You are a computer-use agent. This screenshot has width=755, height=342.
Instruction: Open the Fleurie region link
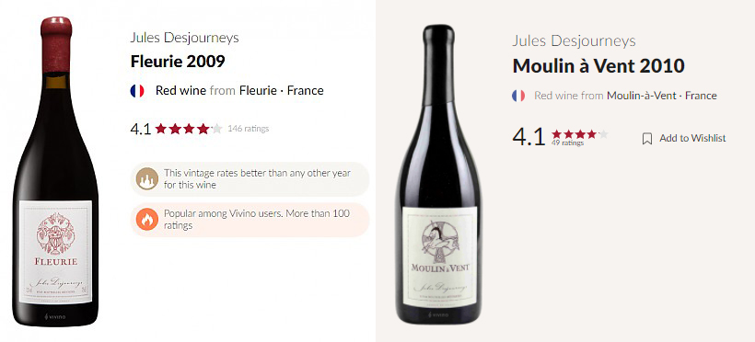(258, 90)
